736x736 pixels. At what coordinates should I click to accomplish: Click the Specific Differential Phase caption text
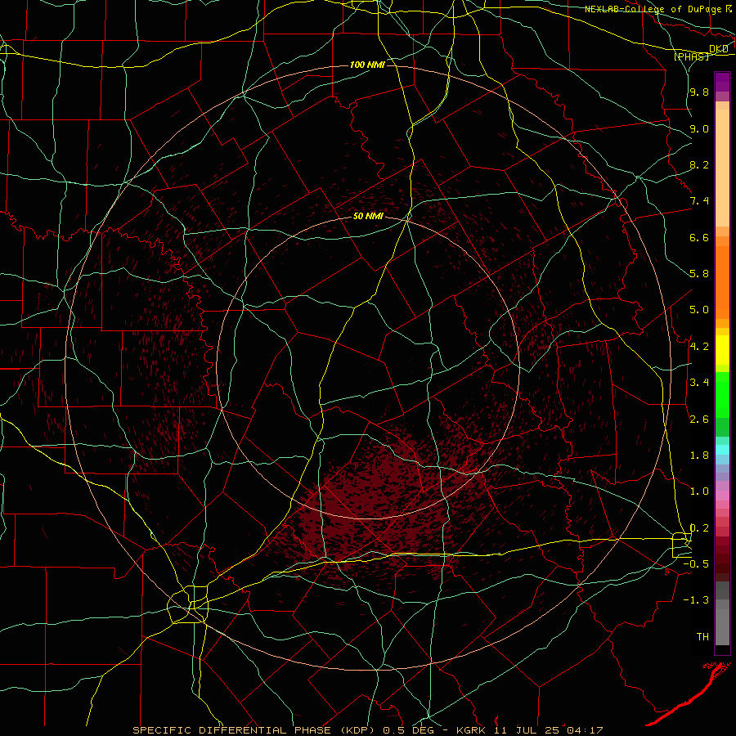point(368,730)
